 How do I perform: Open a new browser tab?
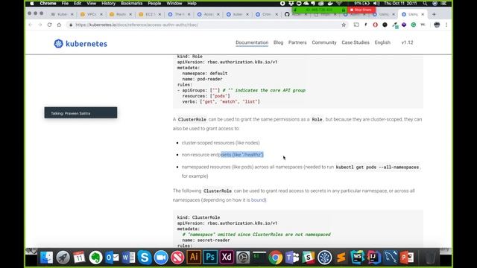[434, 14]
